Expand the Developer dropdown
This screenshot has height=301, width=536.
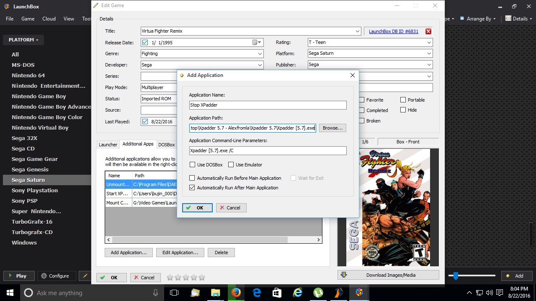(260, 65)
